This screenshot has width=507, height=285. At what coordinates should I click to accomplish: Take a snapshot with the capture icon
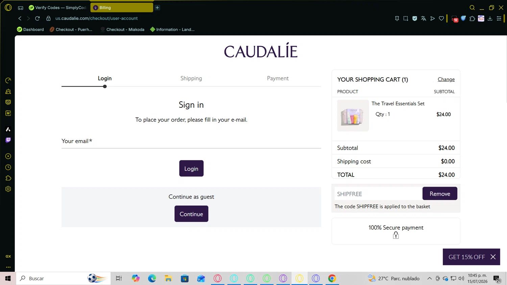[x=406, y=18]
